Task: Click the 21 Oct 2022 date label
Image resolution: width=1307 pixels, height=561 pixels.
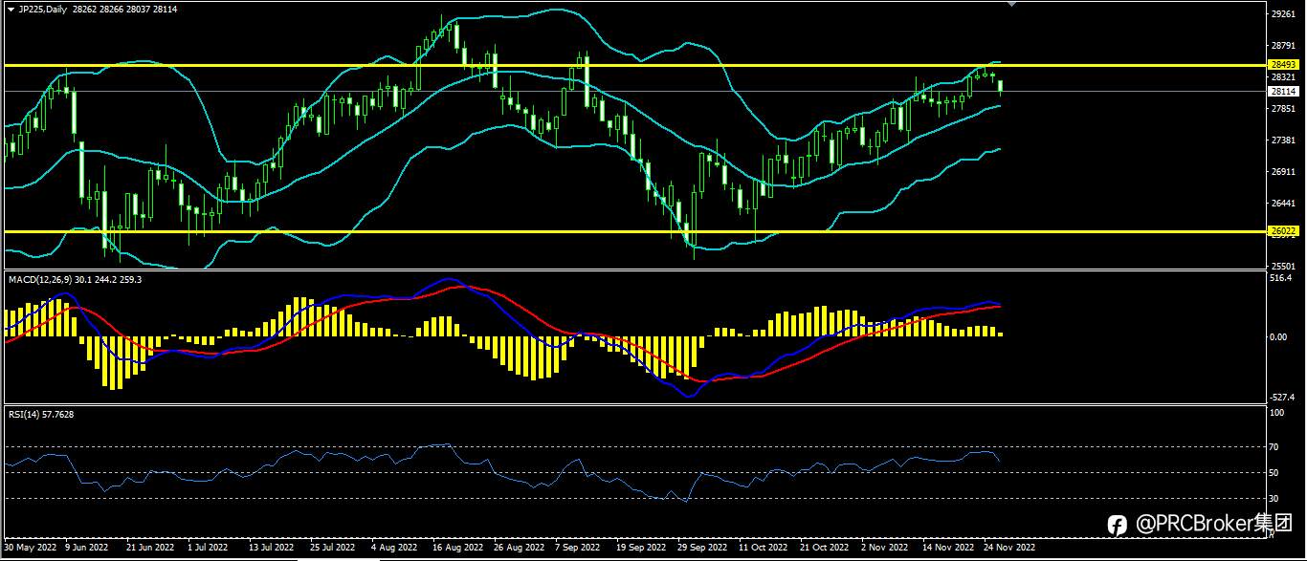Action: tap(824, 549)
